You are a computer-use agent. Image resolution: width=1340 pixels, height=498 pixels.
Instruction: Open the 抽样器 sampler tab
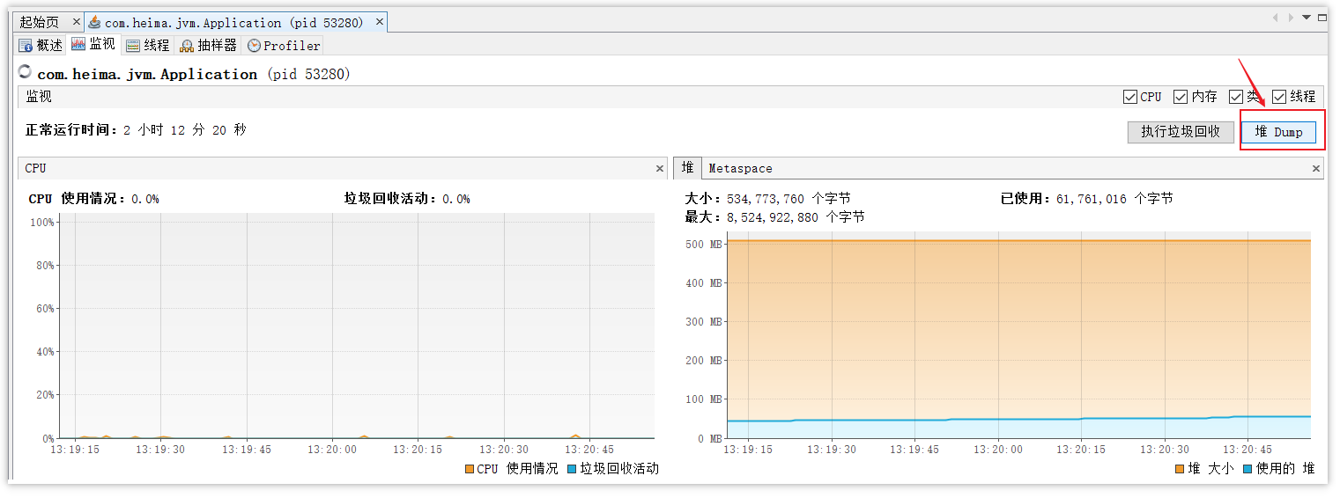click(208, 45)
